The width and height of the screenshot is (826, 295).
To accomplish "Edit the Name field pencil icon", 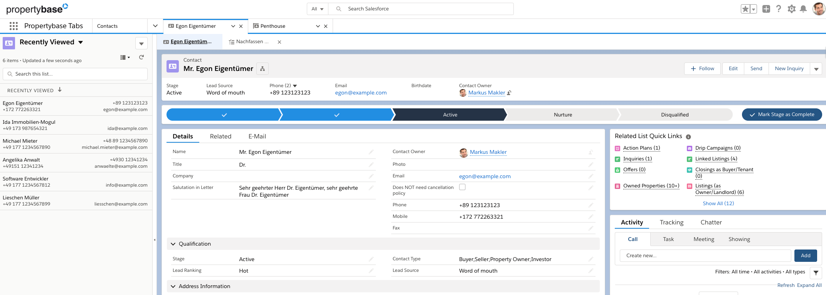I will 371,152.
